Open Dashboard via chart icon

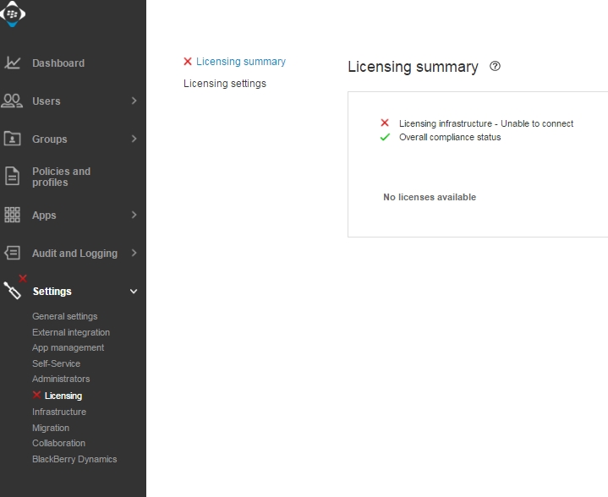tap(13, 63)
